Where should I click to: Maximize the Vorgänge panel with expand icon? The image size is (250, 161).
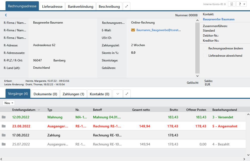[x=127, y=94]
